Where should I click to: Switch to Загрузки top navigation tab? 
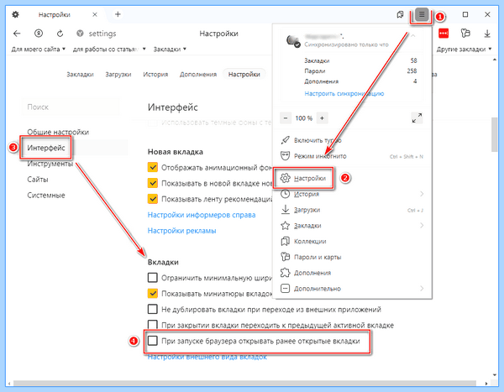click(118, 74)
